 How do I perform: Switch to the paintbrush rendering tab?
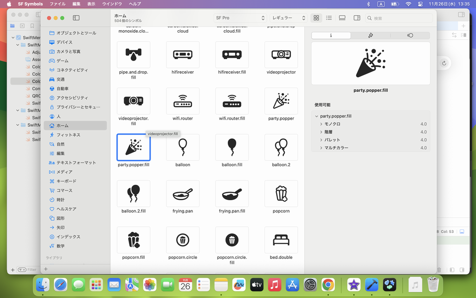370,35
